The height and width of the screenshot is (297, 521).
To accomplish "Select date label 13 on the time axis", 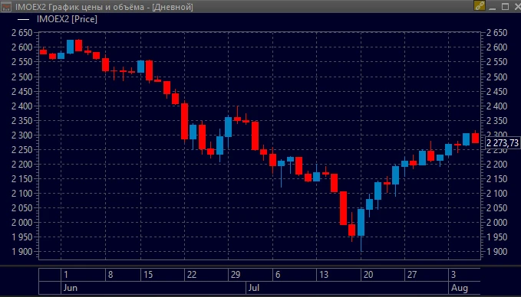I will click(323, 275).
